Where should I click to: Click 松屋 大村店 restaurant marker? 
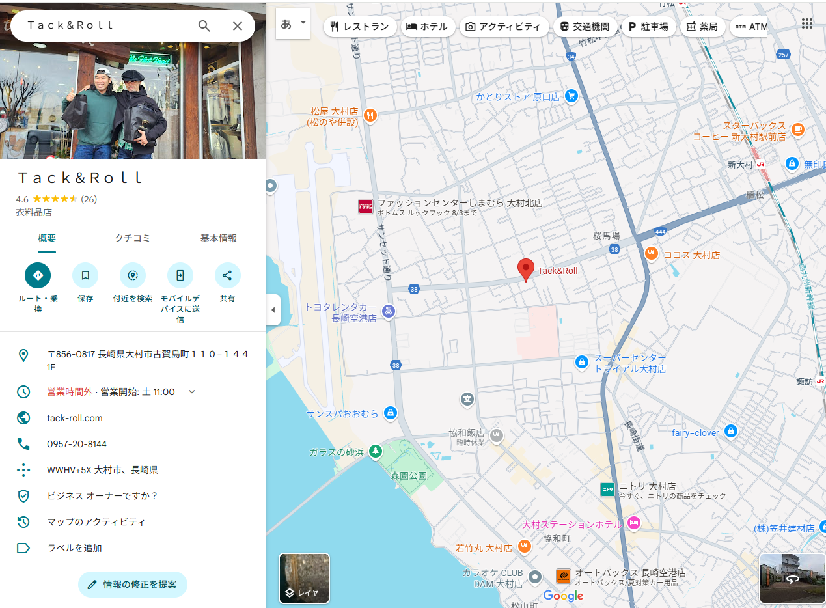pyautogui.click(x=370, y=116)
